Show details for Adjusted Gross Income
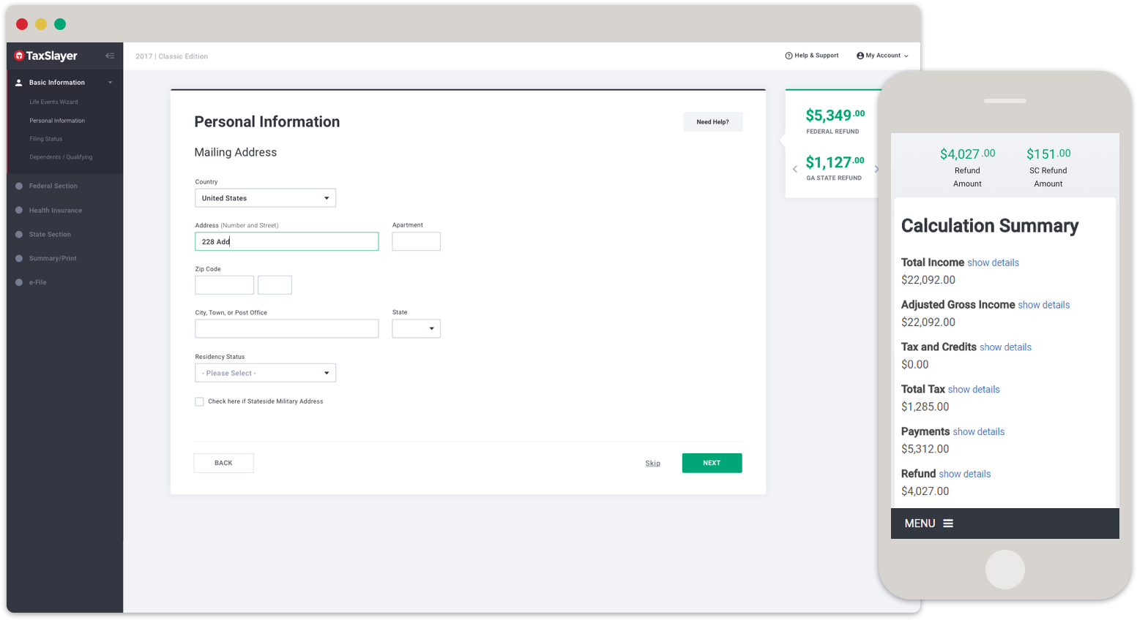 pos(1043,305)
